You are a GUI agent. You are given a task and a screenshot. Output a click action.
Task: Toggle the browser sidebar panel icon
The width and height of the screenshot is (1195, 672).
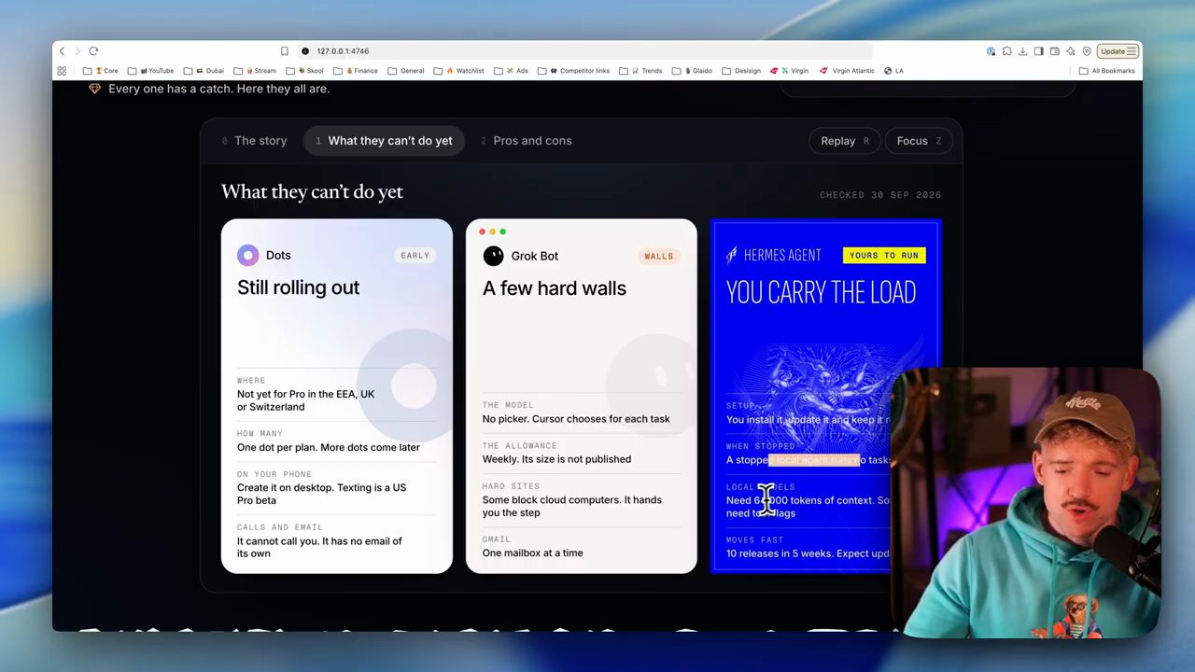click(1038, 51)
